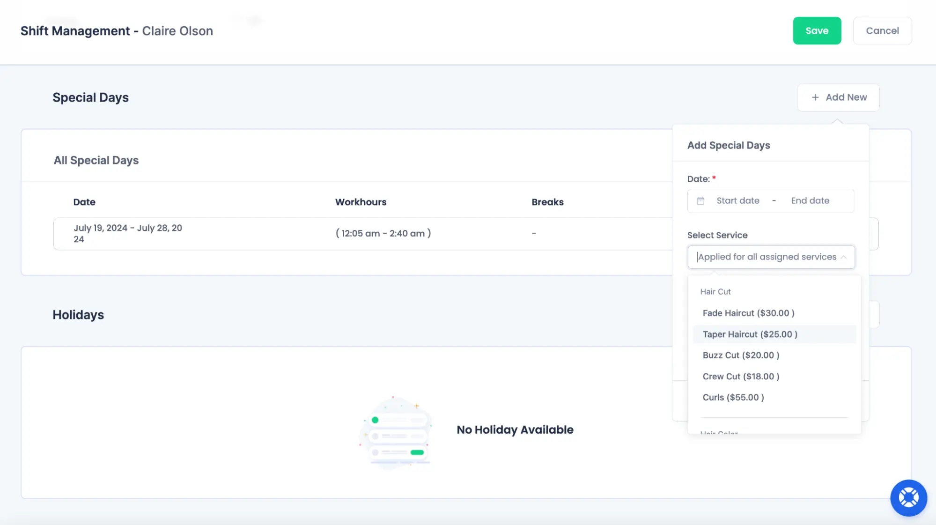Expand the Hair Color services group
The image size is (936, 525).
[719, 432]
